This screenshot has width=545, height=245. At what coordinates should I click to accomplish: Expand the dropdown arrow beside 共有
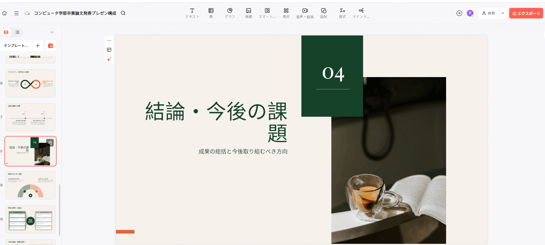(503, 13)
